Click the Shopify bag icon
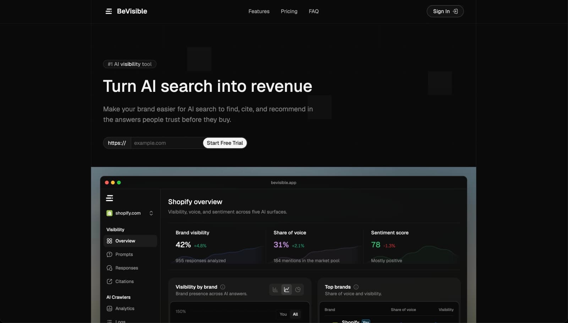The width and height of the screenshot is (568, 323). pyautogui.click(x=109, y=213)
